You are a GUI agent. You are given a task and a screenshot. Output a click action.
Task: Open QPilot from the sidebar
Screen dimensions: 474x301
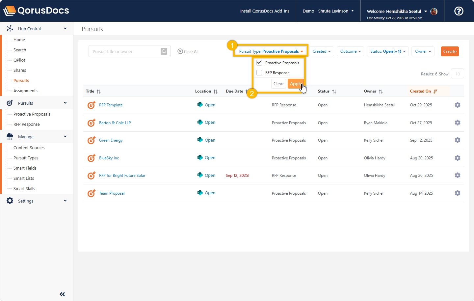pos(19,60)
